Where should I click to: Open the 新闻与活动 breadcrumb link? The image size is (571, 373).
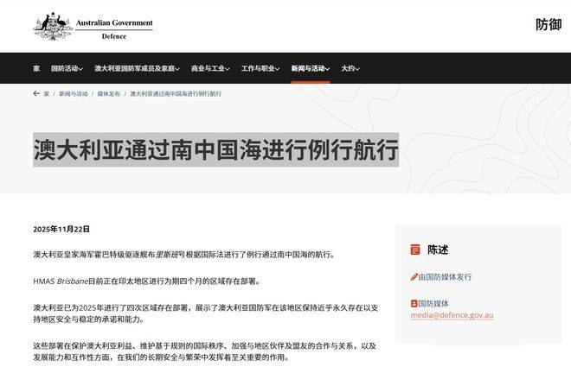coord(74,93)
